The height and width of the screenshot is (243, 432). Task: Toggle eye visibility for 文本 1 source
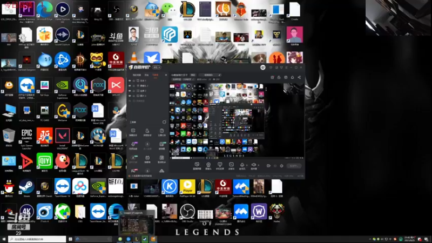coord(130,80)
